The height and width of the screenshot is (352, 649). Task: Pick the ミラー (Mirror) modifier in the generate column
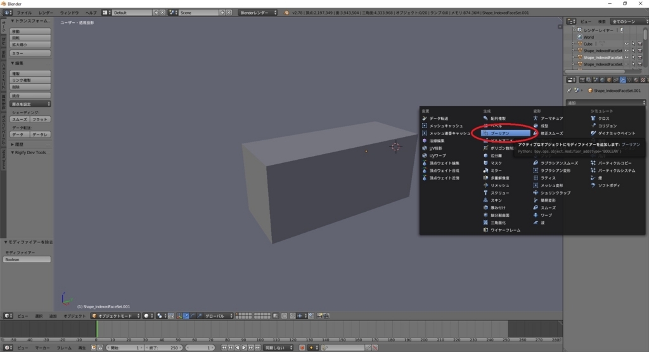[x=496, y=171]
